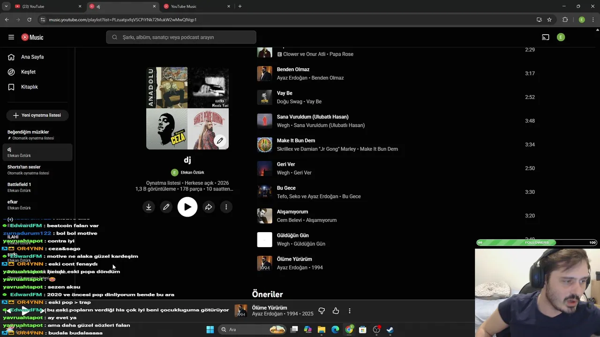Install app icon in address bar

coord(539,20)
